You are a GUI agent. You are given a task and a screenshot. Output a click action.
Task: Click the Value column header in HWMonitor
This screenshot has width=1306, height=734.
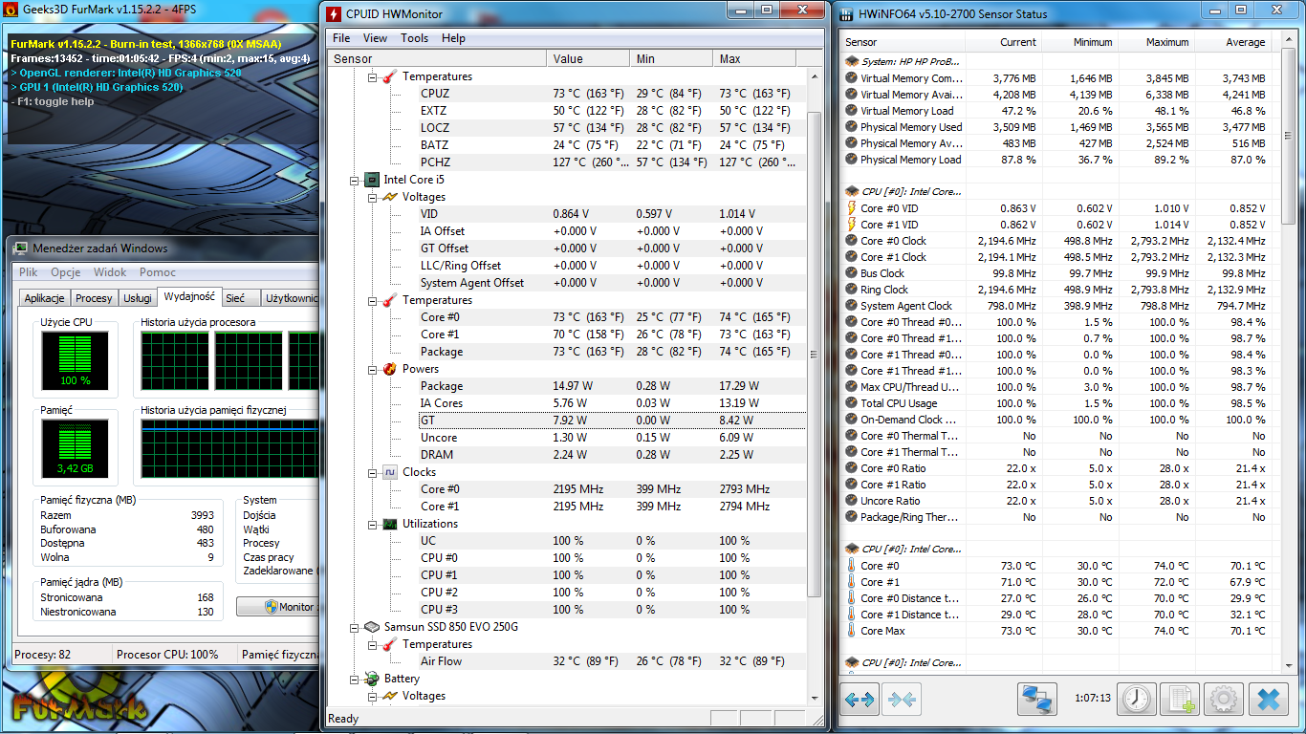click(x=590, y=59)
